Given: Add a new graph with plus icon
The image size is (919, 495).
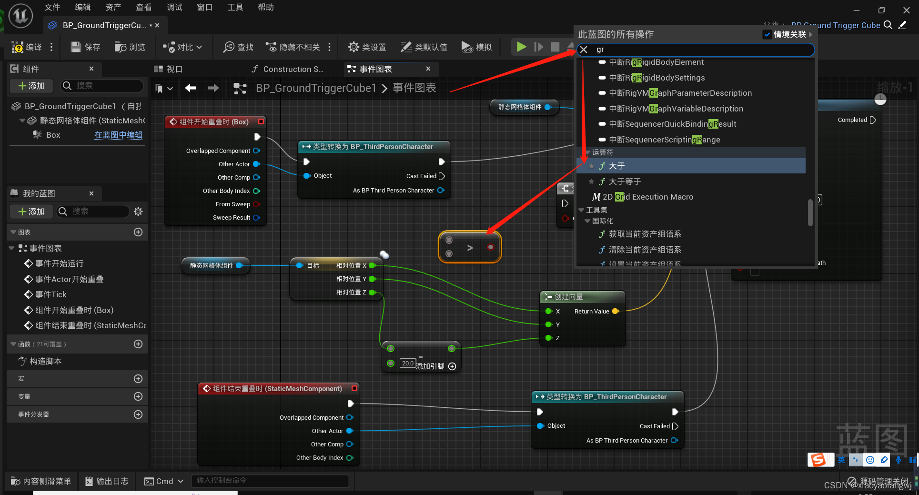Looking at the screenshot, I should pos(138,232).
